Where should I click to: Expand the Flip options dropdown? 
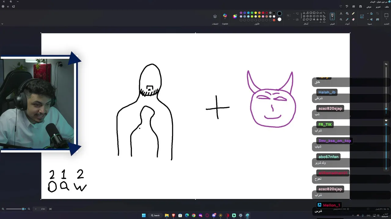coord(368,19)
